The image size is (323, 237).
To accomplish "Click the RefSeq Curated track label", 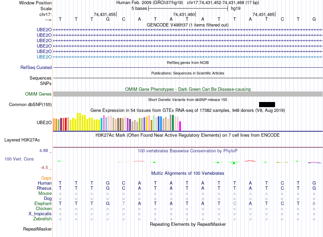I will coord(36,67).
